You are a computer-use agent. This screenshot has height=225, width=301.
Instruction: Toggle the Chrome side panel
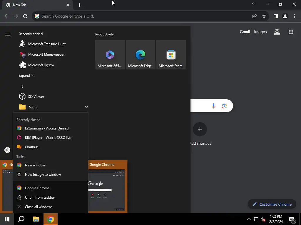pos(276,16)
